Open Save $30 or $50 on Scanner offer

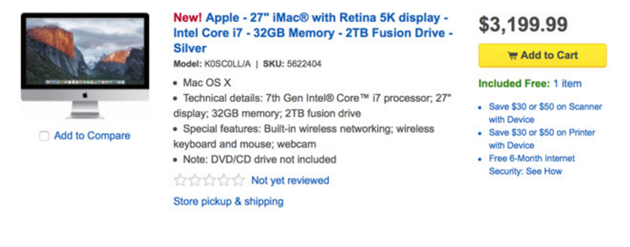click(545, 113)
